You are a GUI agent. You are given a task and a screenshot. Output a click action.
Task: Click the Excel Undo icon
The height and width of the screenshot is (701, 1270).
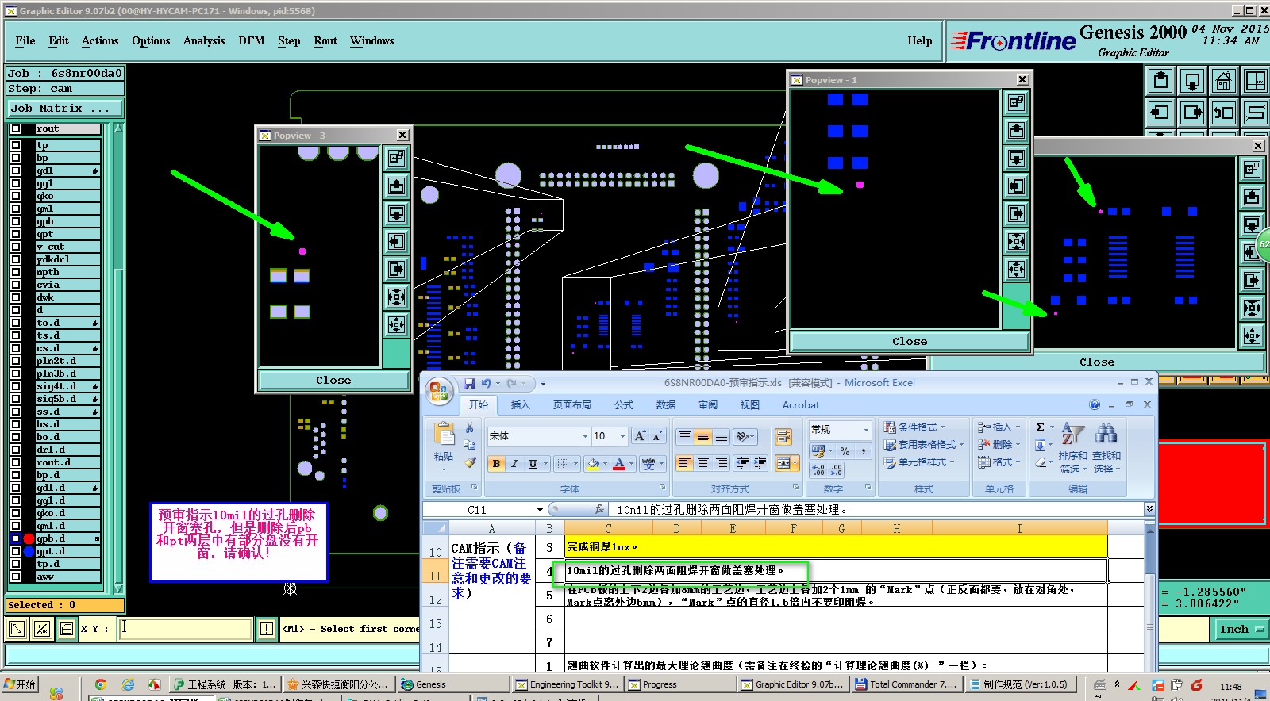click(486, 383)
